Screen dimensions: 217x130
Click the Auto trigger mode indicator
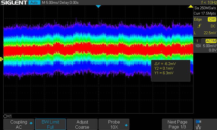[x=34, y=2]
